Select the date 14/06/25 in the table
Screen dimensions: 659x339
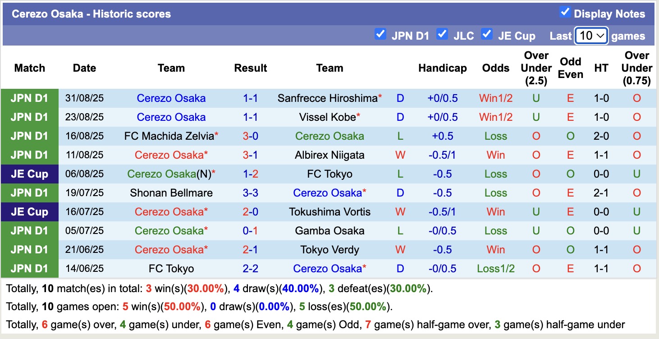84,268
